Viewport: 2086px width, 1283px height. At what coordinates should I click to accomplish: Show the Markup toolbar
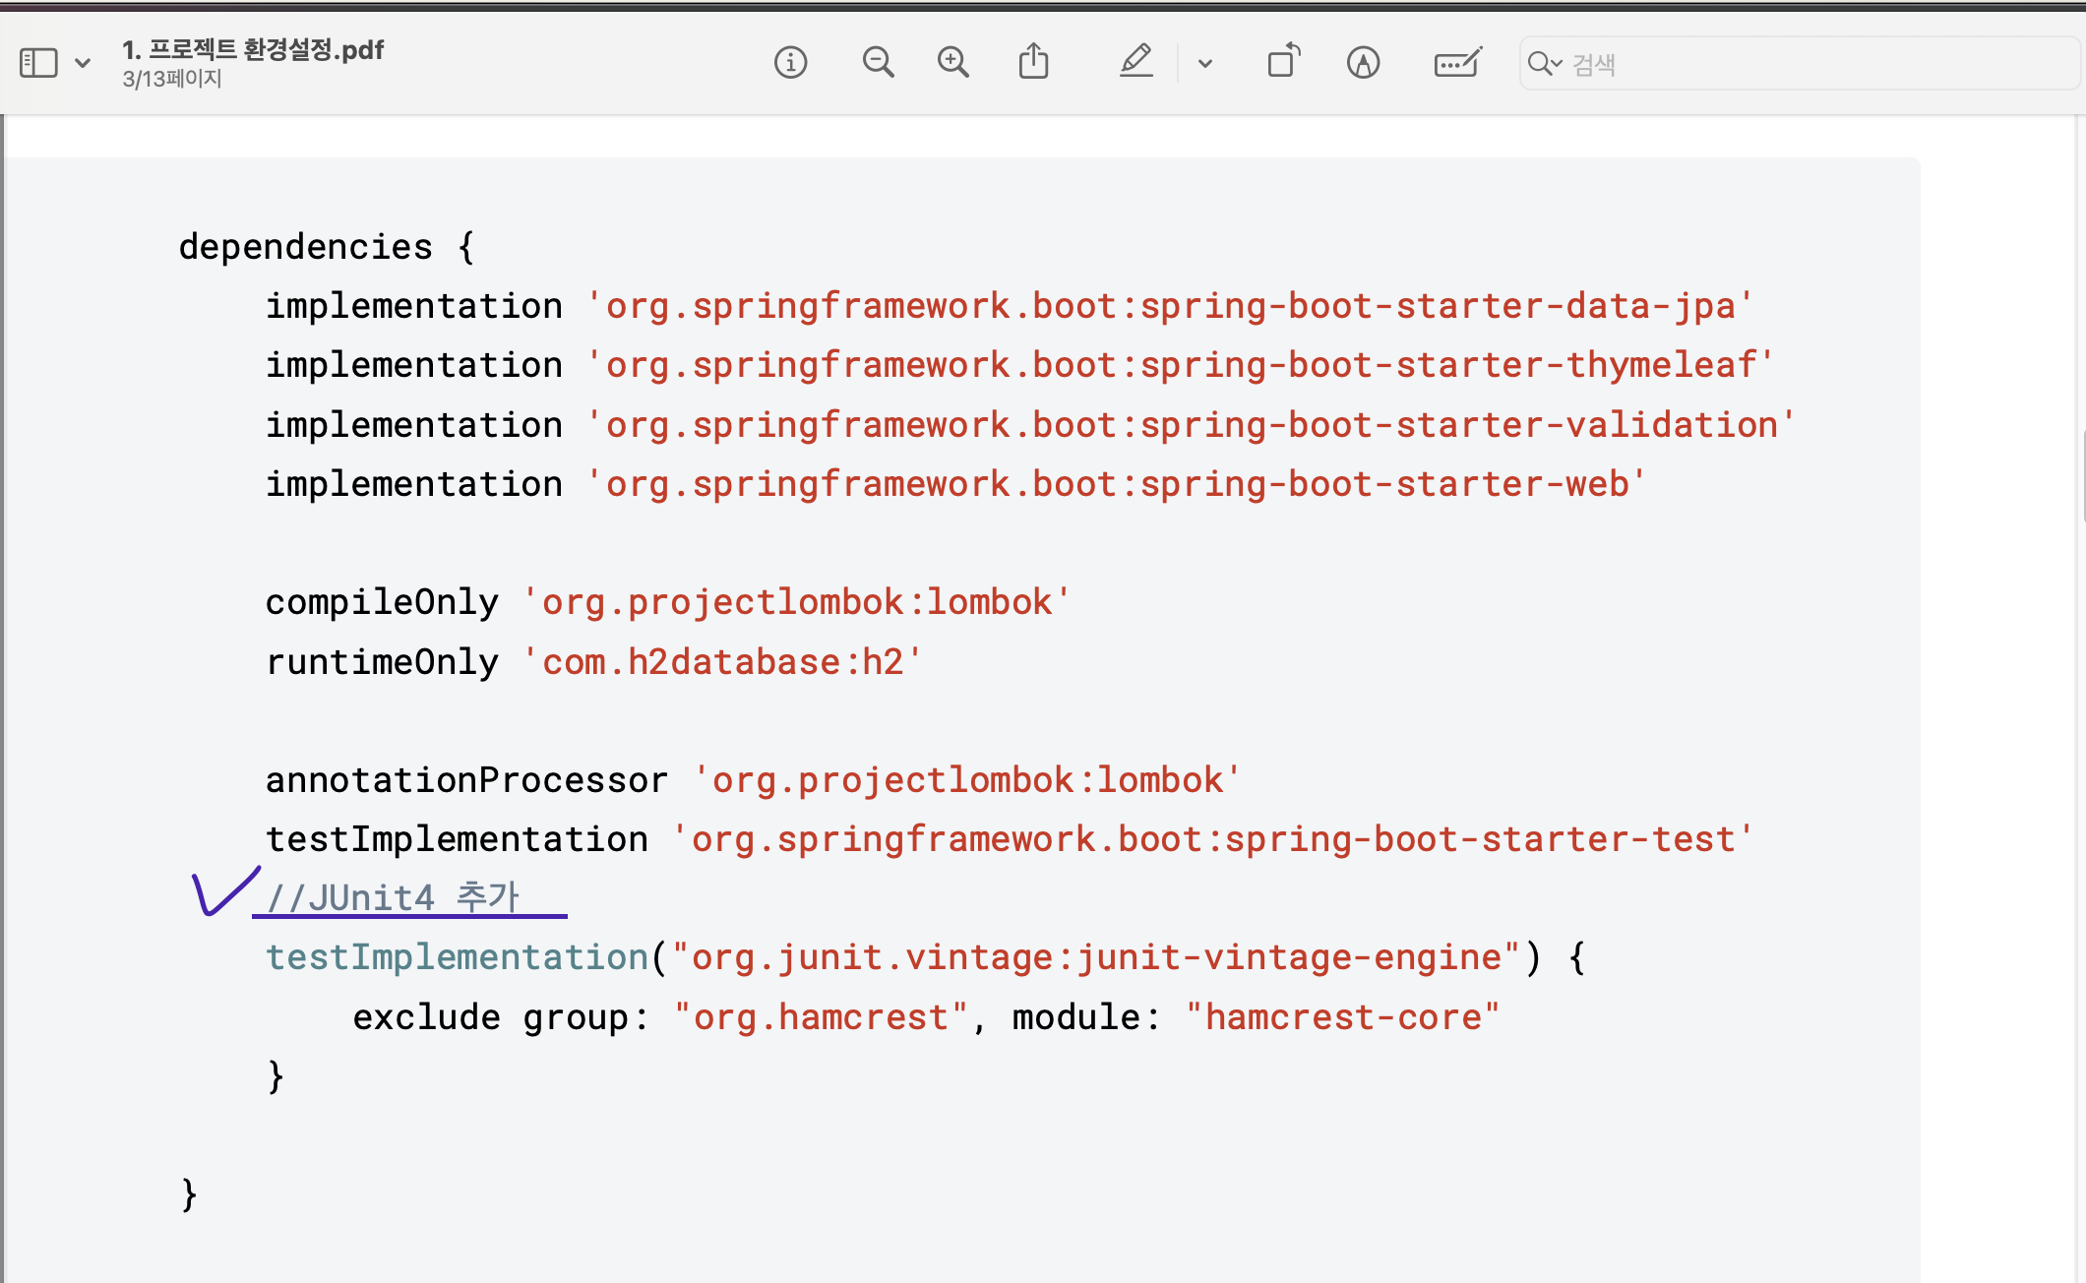coord(1363,63)
